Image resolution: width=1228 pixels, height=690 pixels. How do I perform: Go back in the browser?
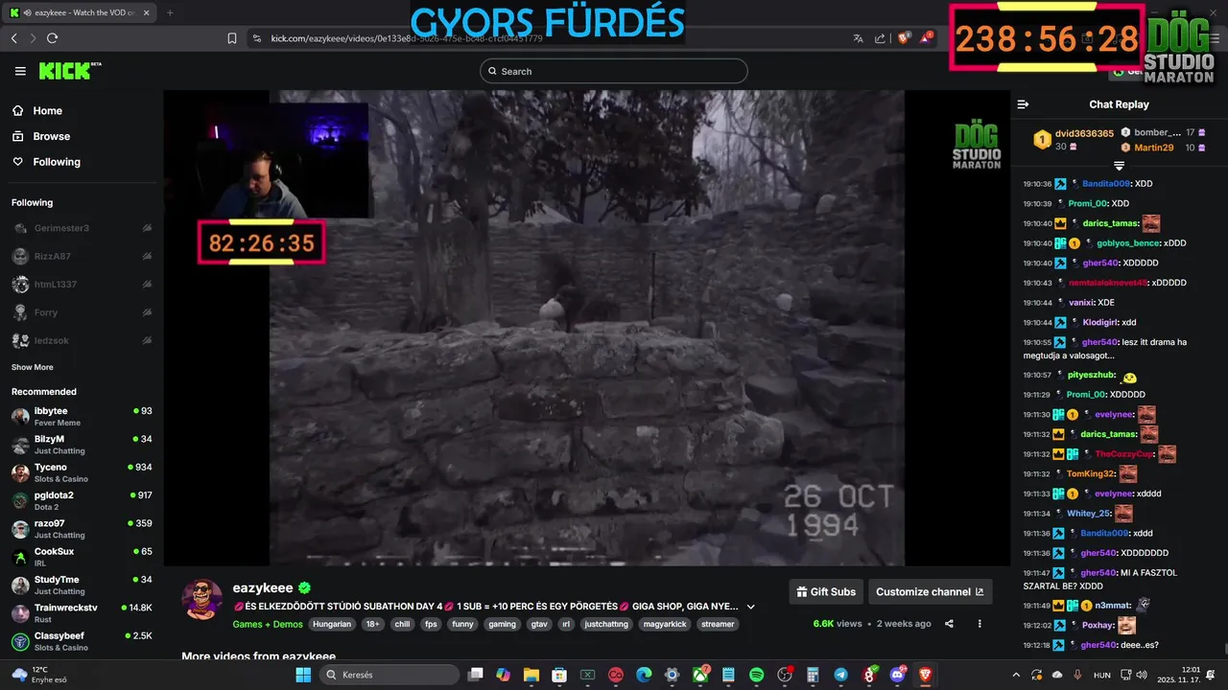(13, 38)
